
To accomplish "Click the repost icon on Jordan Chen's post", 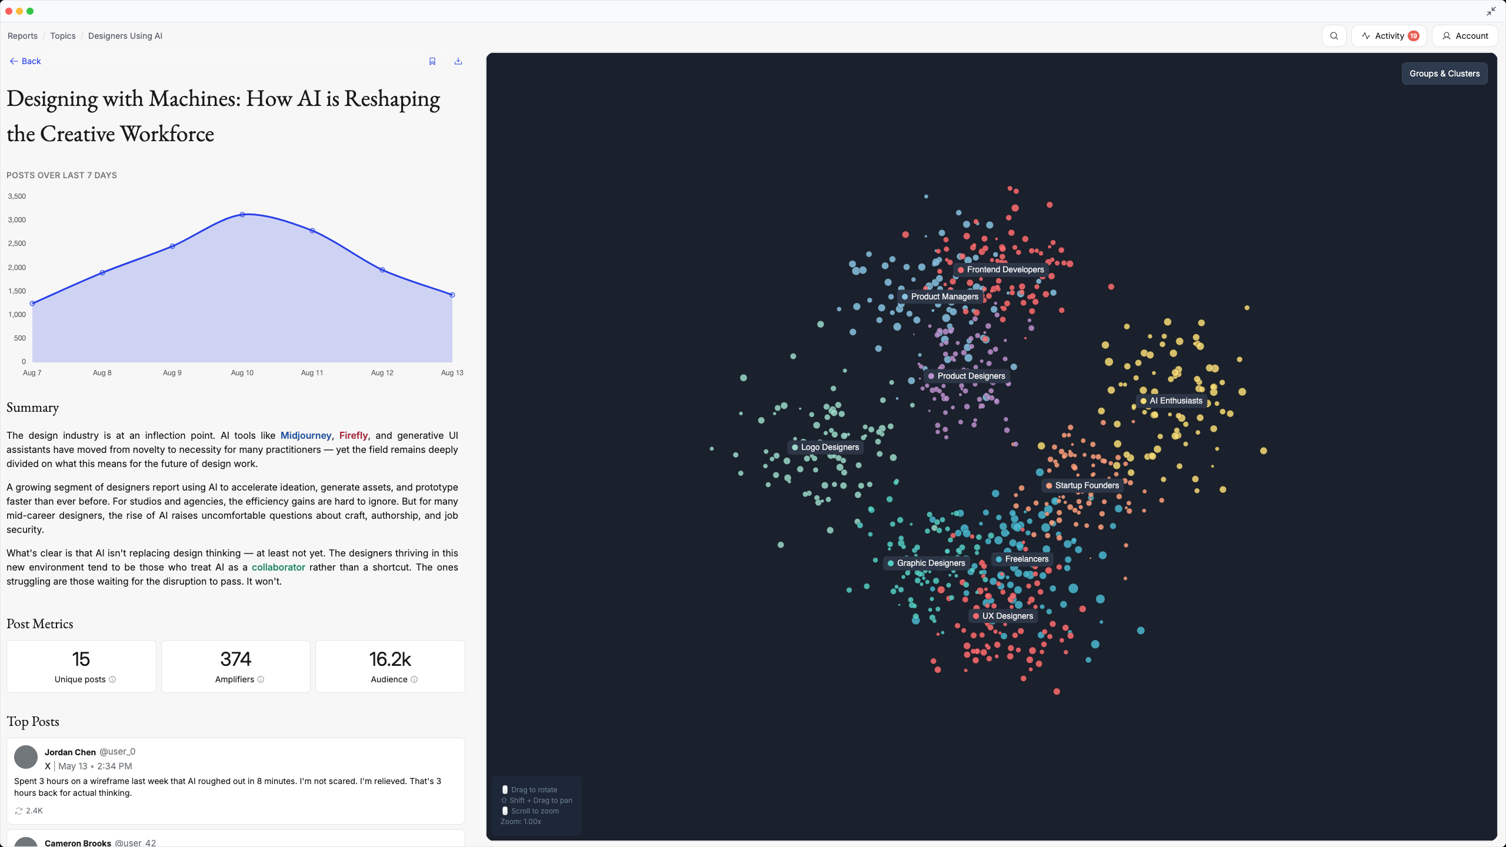I will pyautogui.click(x=19, y=811).
